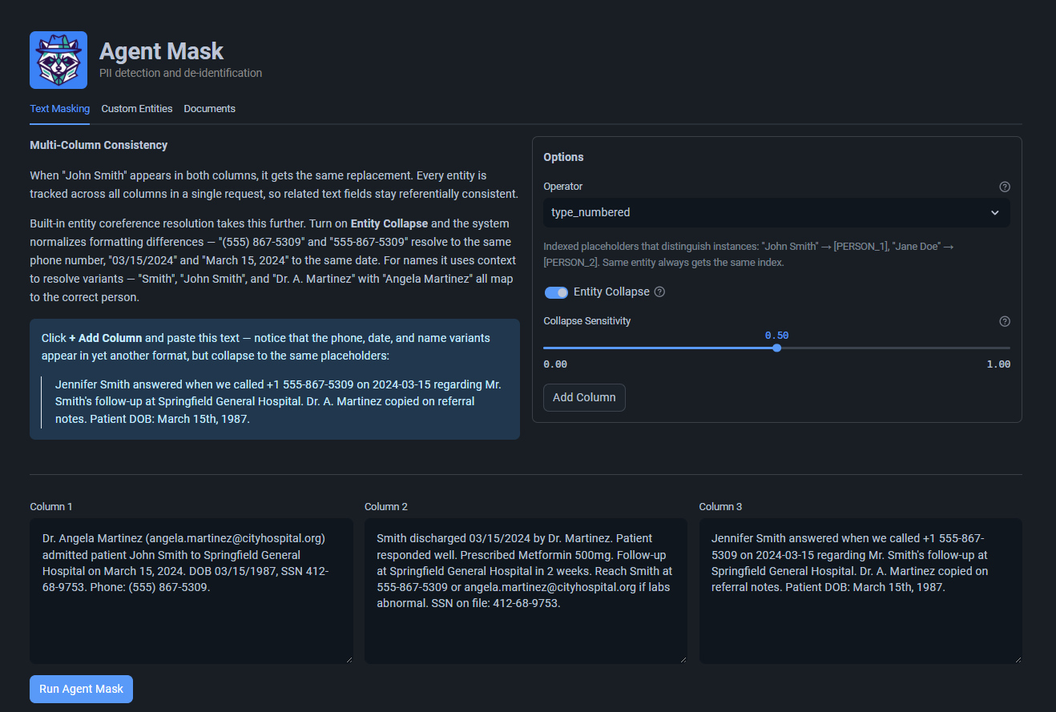This screenshot has width=1056, height=712.
Task: Click the Options panel heading
Action: [563, 157]
